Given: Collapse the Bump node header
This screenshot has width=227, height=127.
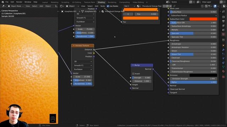Looking at the screenshot, I should click(x=133, y=65).
